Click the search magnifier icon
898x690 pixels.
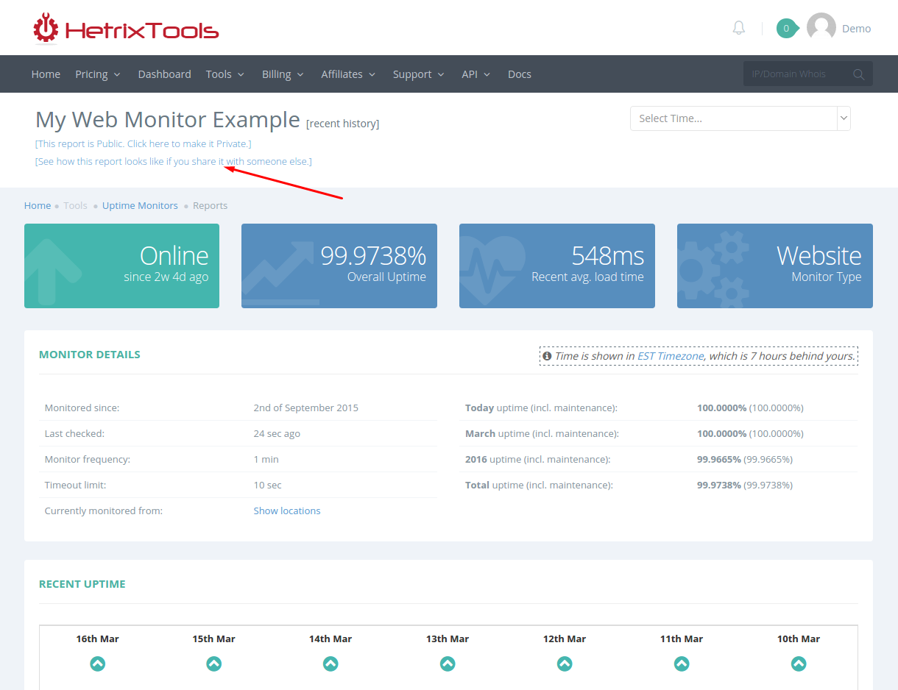tap(859, 74)
